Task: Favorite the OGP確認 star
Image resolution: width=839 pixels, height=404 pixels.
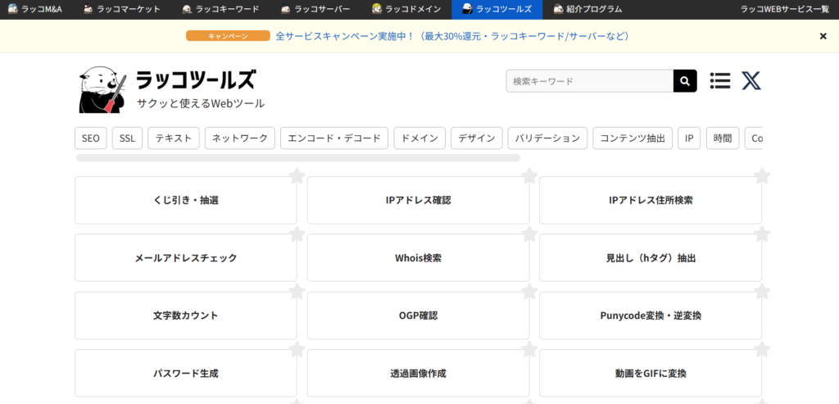Action: point(529,291)
